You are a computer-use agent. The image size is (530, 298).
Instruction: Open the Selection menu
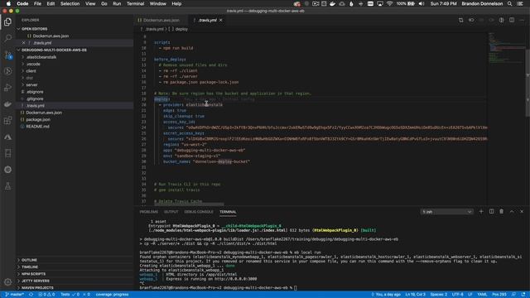tap(70, 3)
